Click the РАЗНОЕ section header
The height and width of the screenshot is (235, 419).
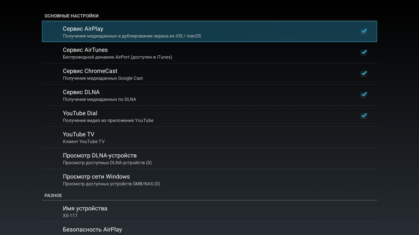click(x=53, y=195)
